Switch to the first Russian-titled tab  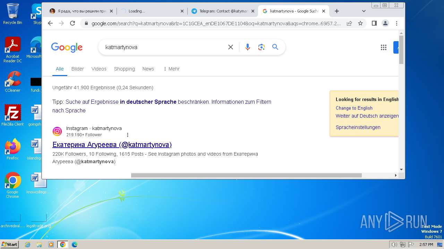(x=81, y=11)
